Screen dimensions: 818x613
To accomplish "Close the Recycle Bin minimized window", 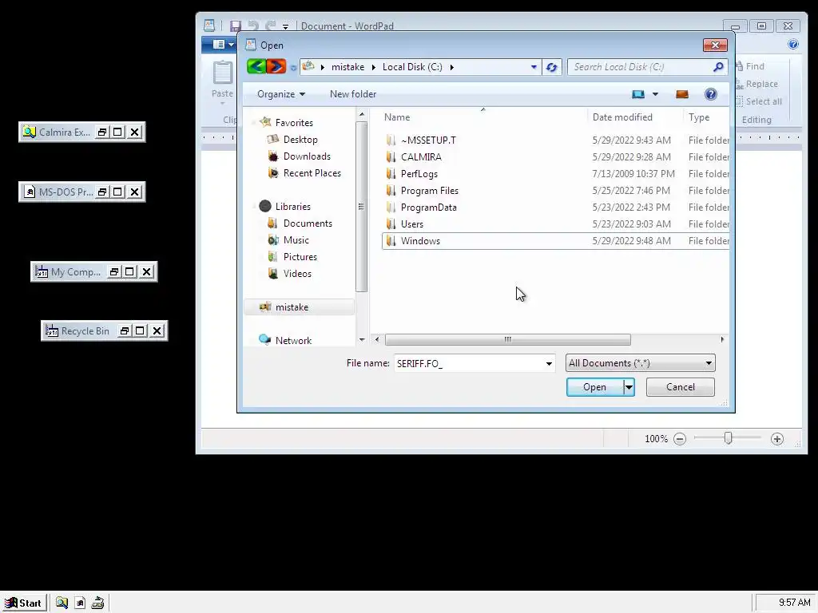I will tap(157, 331).
